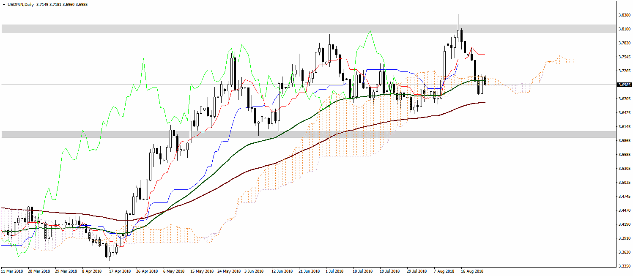Click the 12 Jun 2018 date label
Viewport: 633px width, 276px height.
(282, 271)
